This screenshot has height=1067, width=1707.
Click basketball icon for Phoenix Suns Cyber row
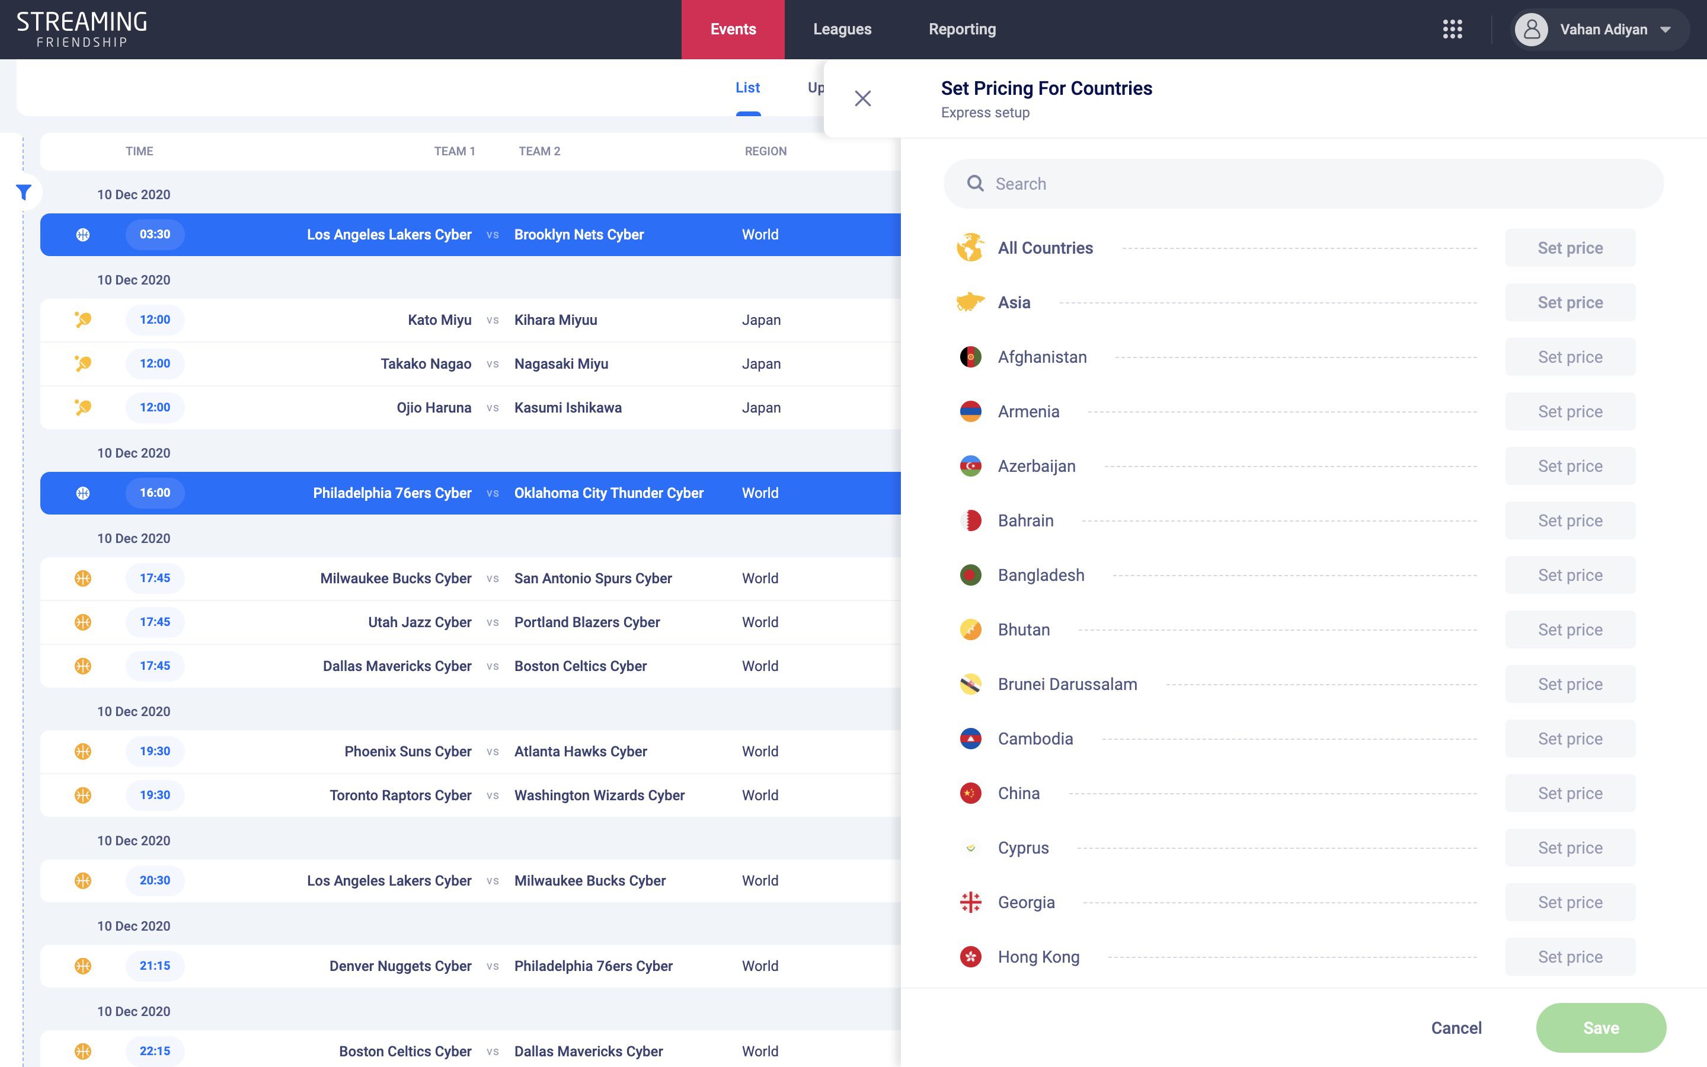82,751
